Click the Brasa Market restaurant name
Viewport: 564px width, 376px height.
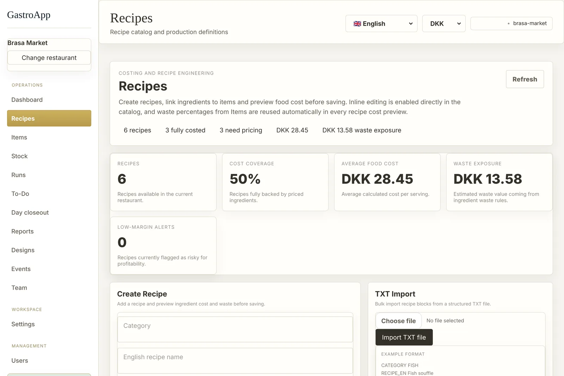27,43
